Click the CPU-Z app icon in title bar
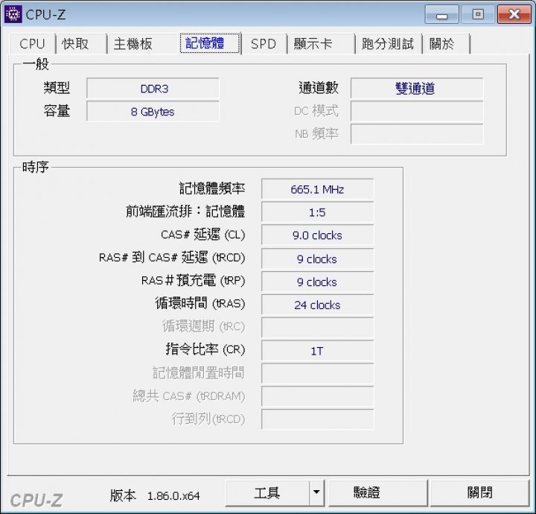Viewport: 536px width, 514px height. [13, 14]
